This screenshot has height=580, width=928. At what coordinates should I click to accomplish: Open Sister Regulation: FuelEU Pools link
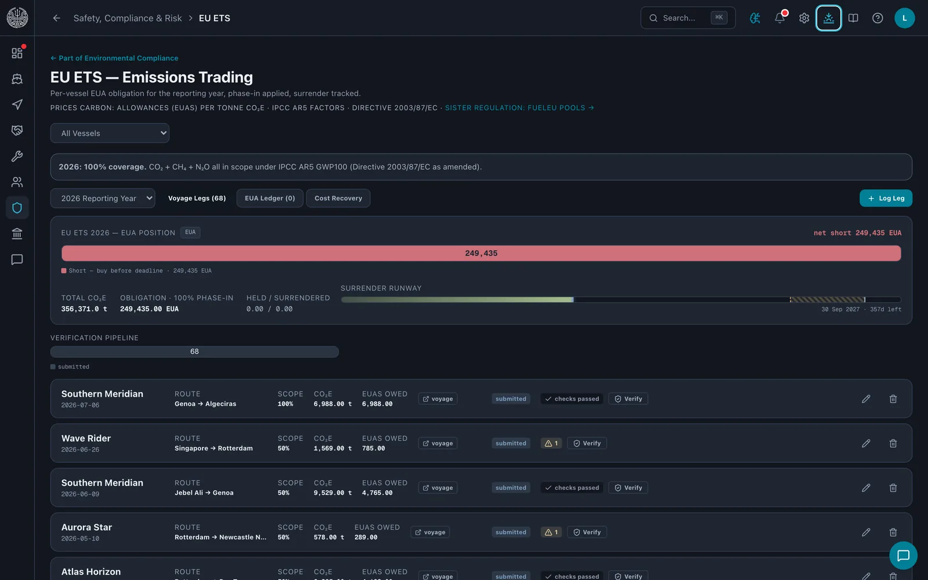[x=519, y=108]
